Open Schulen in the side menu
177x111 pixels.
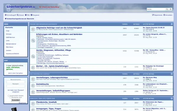tap(9, 34)
